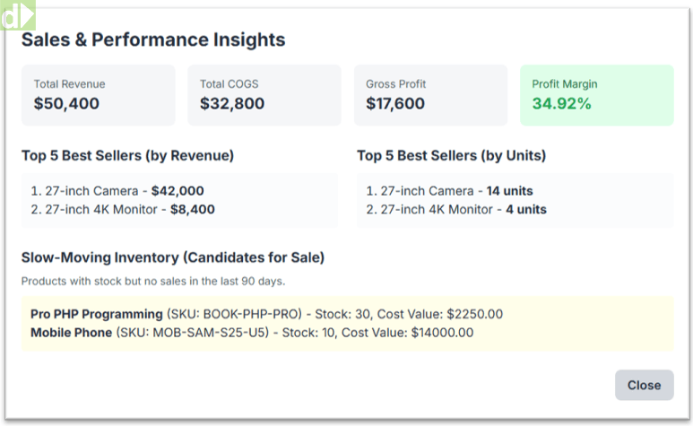Click the no sales in 90 days description
The height and width of the screenshot is (426, 693).
[153, 281]
